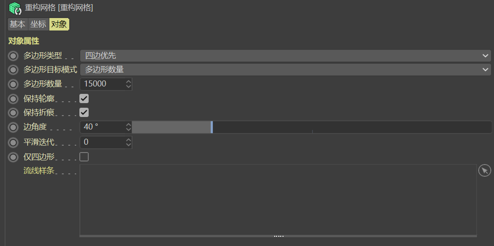Viewport: 494px width, 246px height.
Task: Click the keyframe circle next to 多边形类型
Action: (13, 56)
